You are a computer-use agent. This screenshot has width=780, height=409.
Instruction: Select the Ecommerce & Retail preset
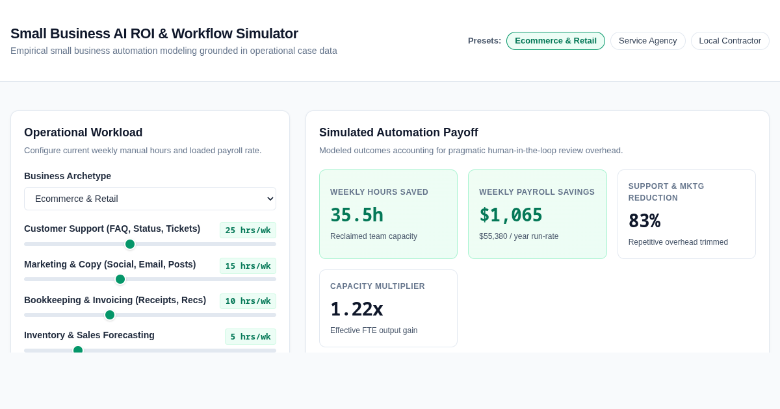tap(556, 41)
